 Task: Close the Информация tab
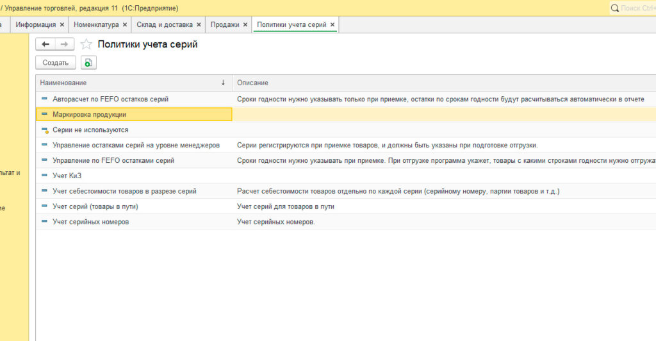(x=62, y=25)
